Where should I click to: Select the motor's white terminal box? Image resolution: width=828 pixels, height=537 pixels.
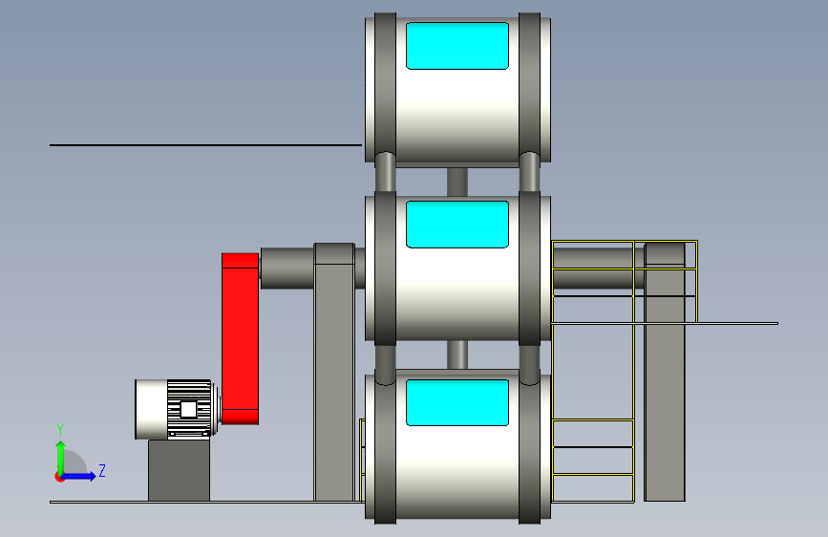(x=188, y=409)
